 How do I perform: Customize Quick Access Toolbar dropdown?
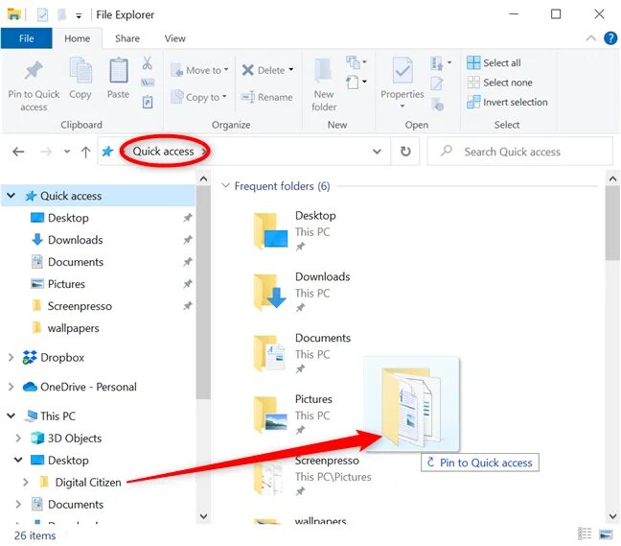79,16
